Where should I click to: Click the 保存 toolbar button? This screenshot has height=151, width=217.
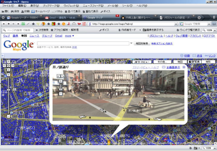pos(15,11)
